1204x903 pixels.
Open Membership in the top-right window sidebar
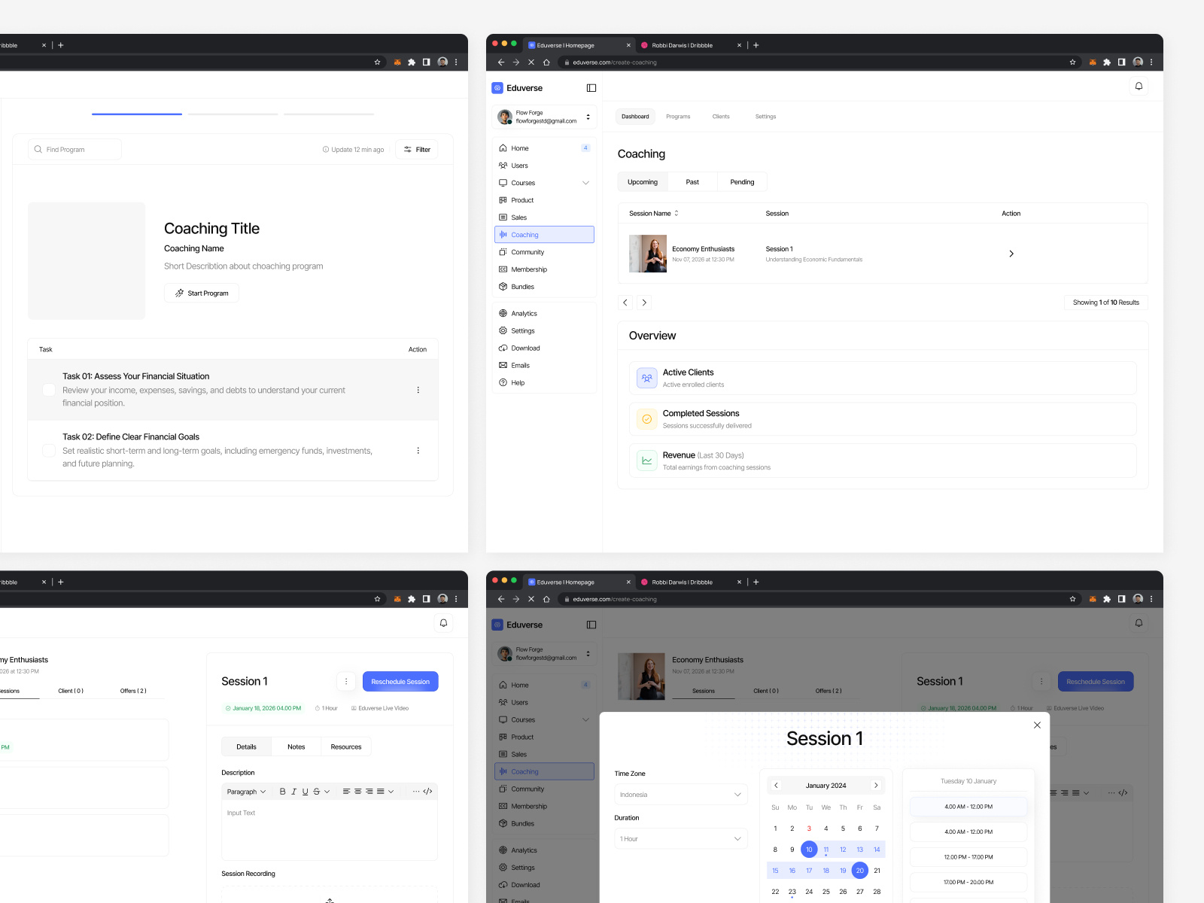pos(544,269)
